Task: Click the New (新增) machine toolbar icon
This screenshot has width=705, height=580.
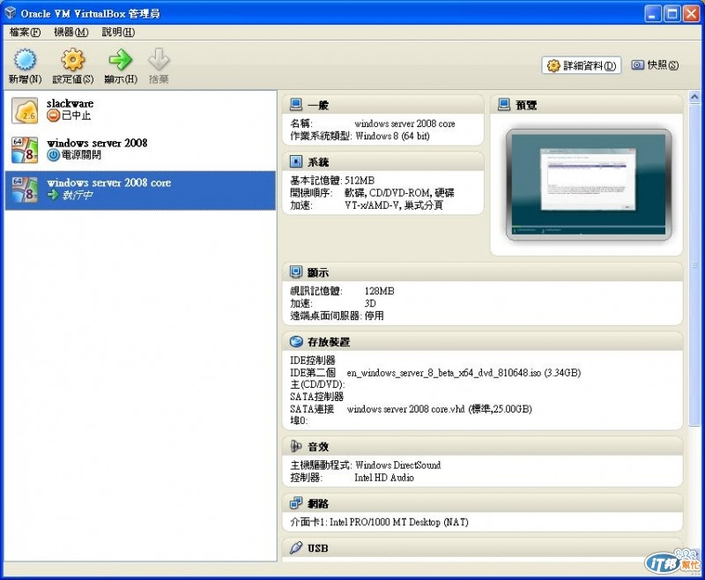Action: (x=25, y=60)
